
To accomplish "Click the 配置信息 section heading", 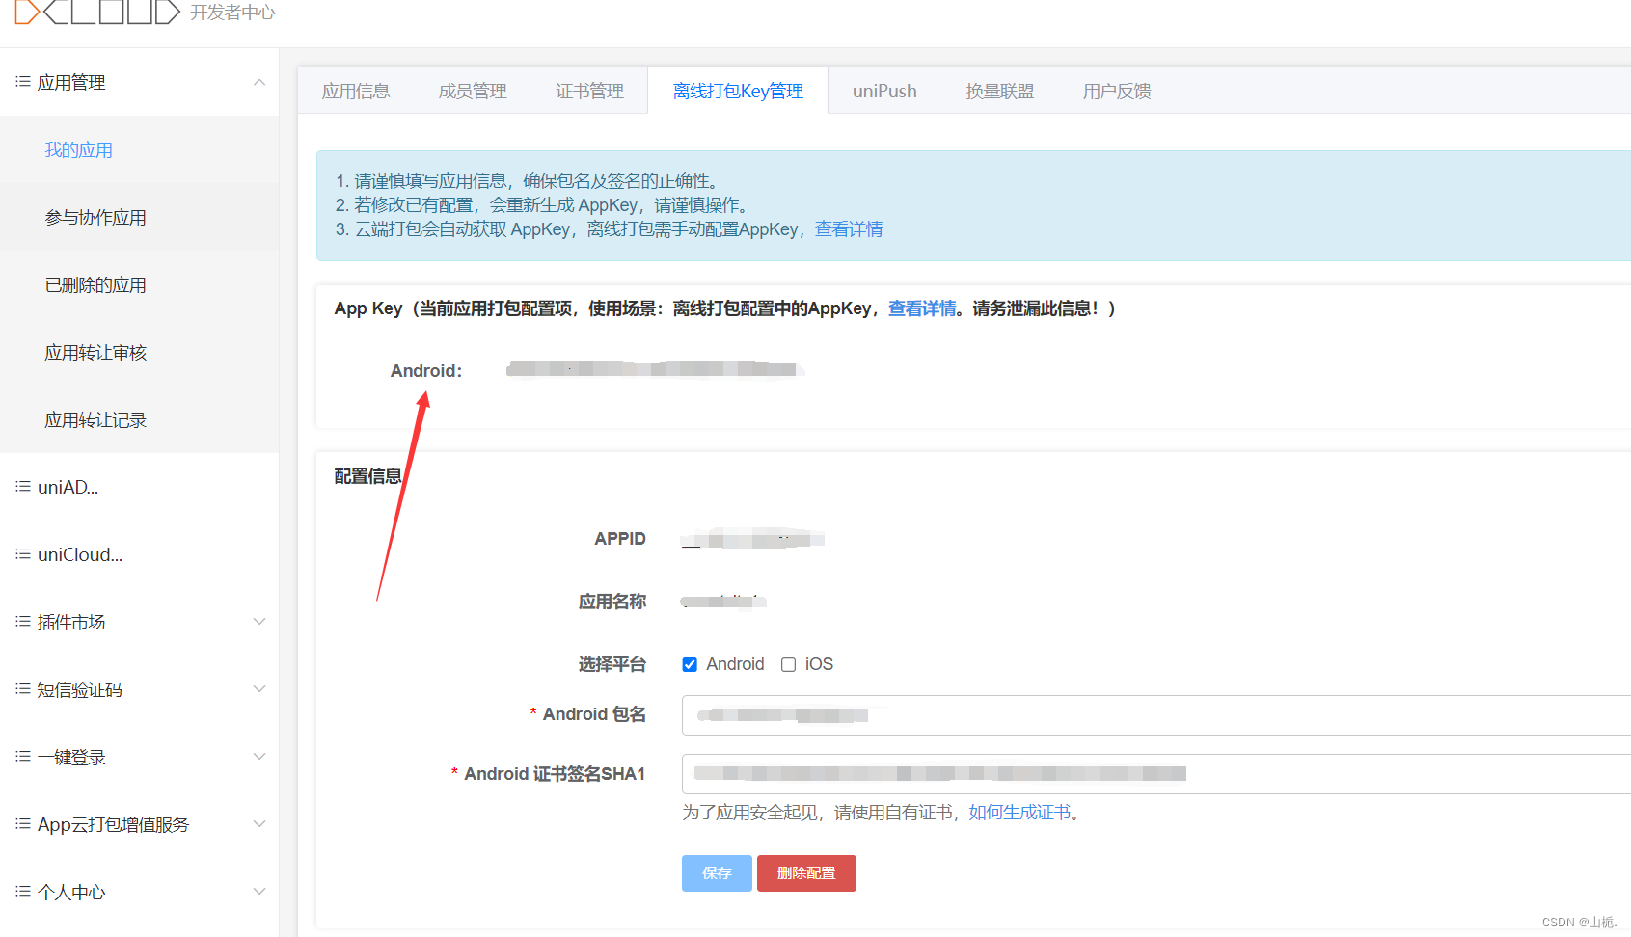I will tap(367, 476).
